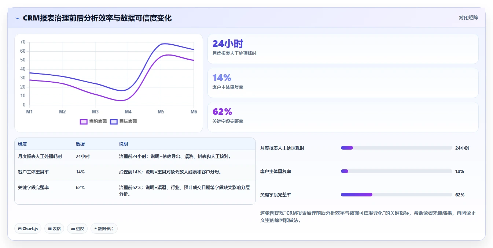Click the 62% metric card value

pos(222,112)
